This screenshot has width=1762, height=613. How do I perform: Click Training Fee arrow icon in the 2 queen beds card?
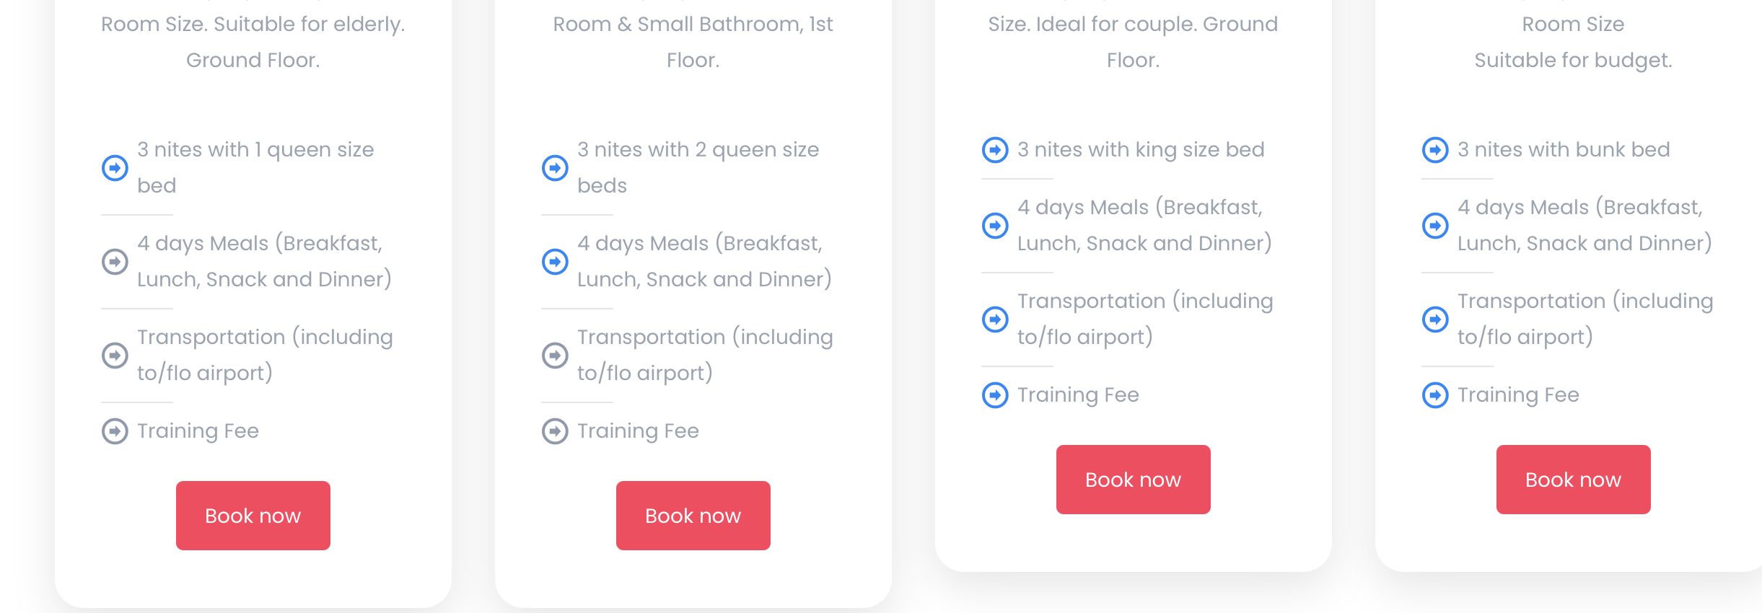click(555, 431)
